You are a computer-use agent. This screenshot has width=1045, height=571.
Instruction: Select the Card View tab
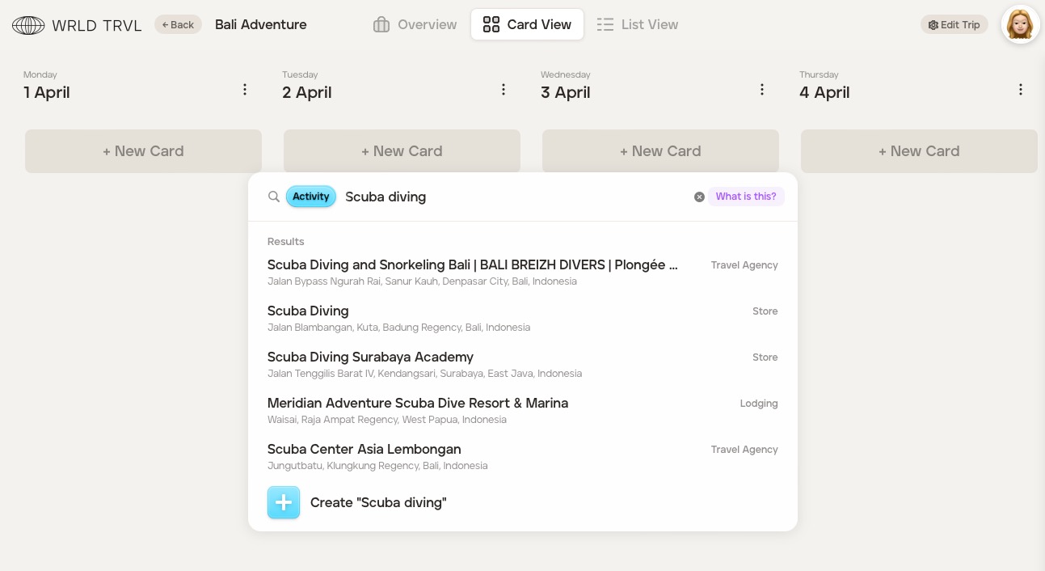coord(527,24)
